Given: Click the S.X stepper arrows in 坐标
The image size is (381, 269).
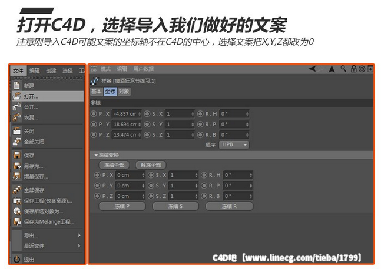Looking at the screenshot, I should click(x=193, y=114).
